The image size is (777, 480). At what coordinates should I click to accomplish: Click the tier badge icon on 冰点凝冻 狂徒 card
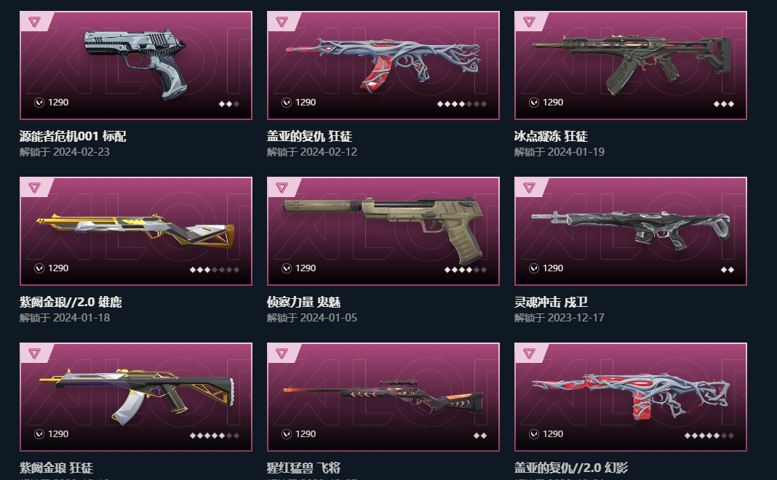tap(529, 22)
